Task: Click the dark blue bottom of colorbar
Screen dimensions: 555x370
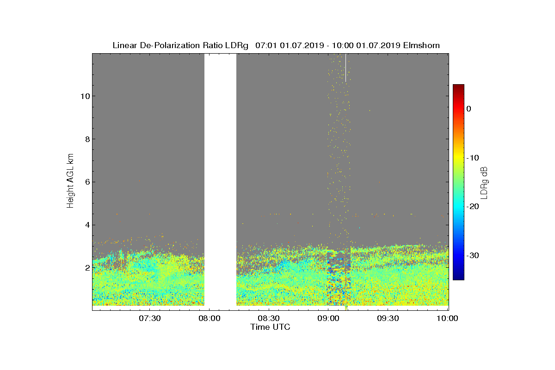Action: [458, 277]
